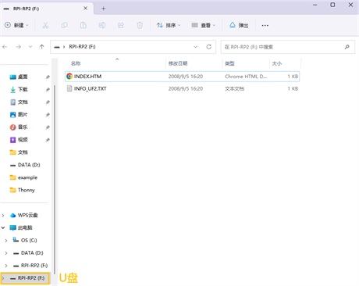Expand the OS (C:) drive node
This screenshot has height=286, width=359.
(6, 241)
